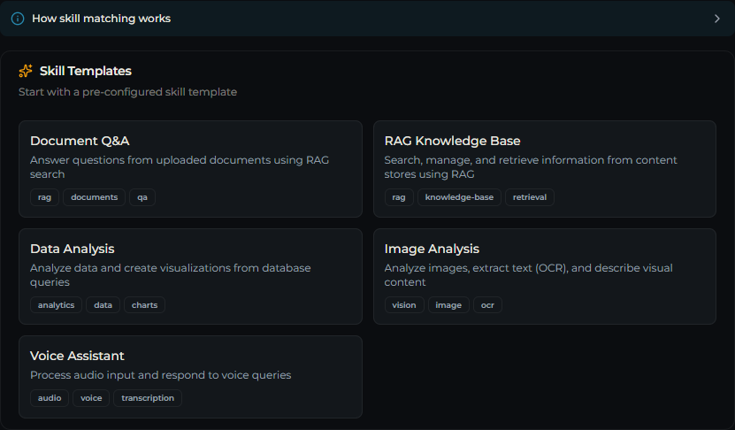Viewport: 735px width, 430px height.
Task: Click the Skill Templates heading text
Action: (x=85, y=71)
